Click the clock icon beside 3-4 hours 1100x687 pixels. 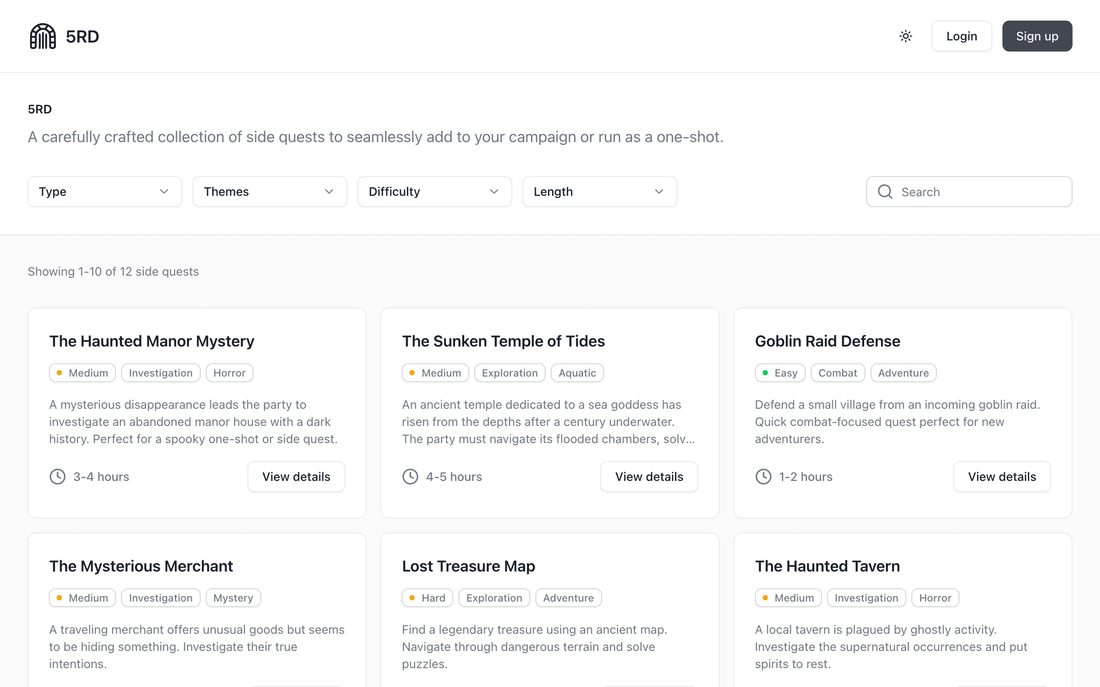click(58, 477)
